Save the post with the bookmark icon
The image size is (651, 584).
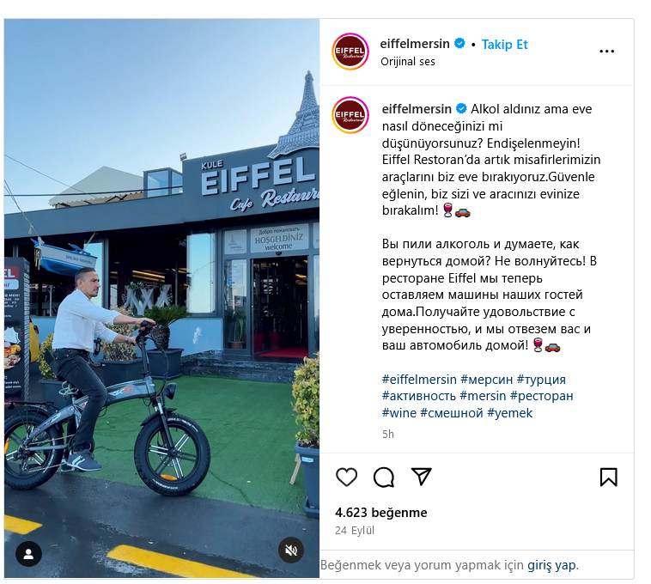[608, 477]
